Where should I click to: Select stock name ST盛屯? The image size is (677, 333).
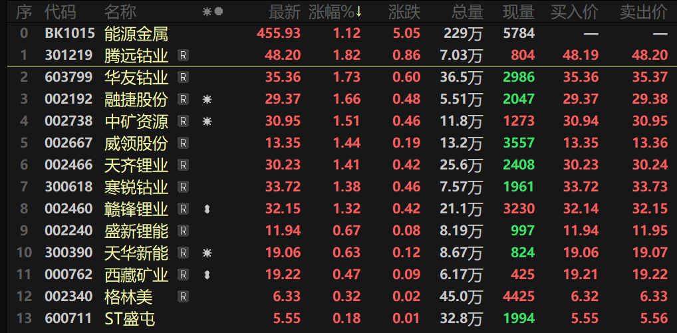point(130,318)
